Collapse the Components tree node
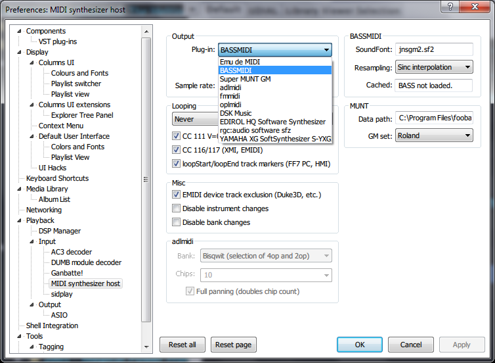This screenshot has height=363, width=495. click(x=19, y=31)
